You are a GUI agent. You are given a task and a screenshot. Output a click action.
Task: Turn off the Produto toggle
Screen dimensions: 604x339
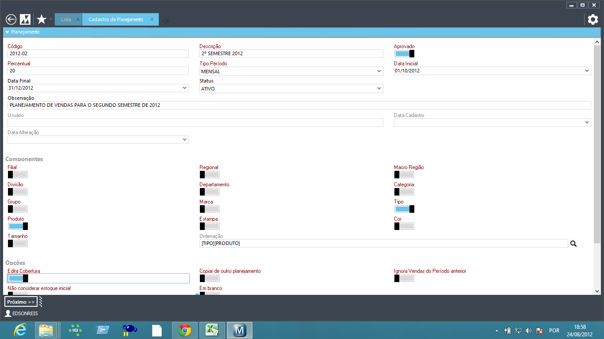pos(18,226)
